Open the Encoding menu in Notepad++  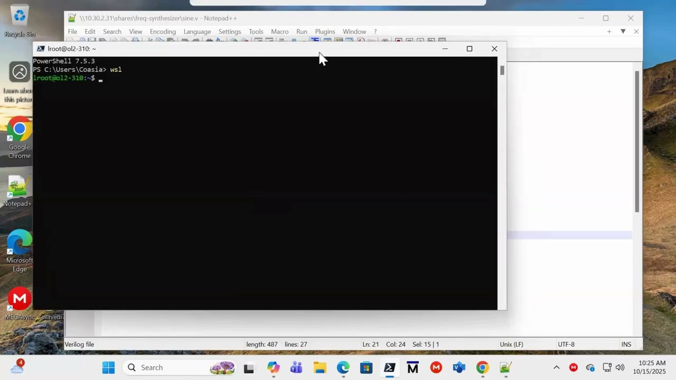(x=163, y=32)
